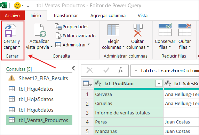The image size is (199, 135).
Task: Select the tbl_Ventas_Productos query
Action: pos(39,120)
